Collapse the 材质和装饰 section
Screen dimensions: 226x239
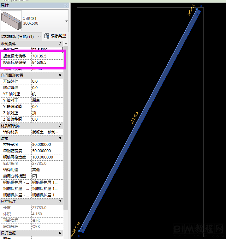[x=60, y=126]
